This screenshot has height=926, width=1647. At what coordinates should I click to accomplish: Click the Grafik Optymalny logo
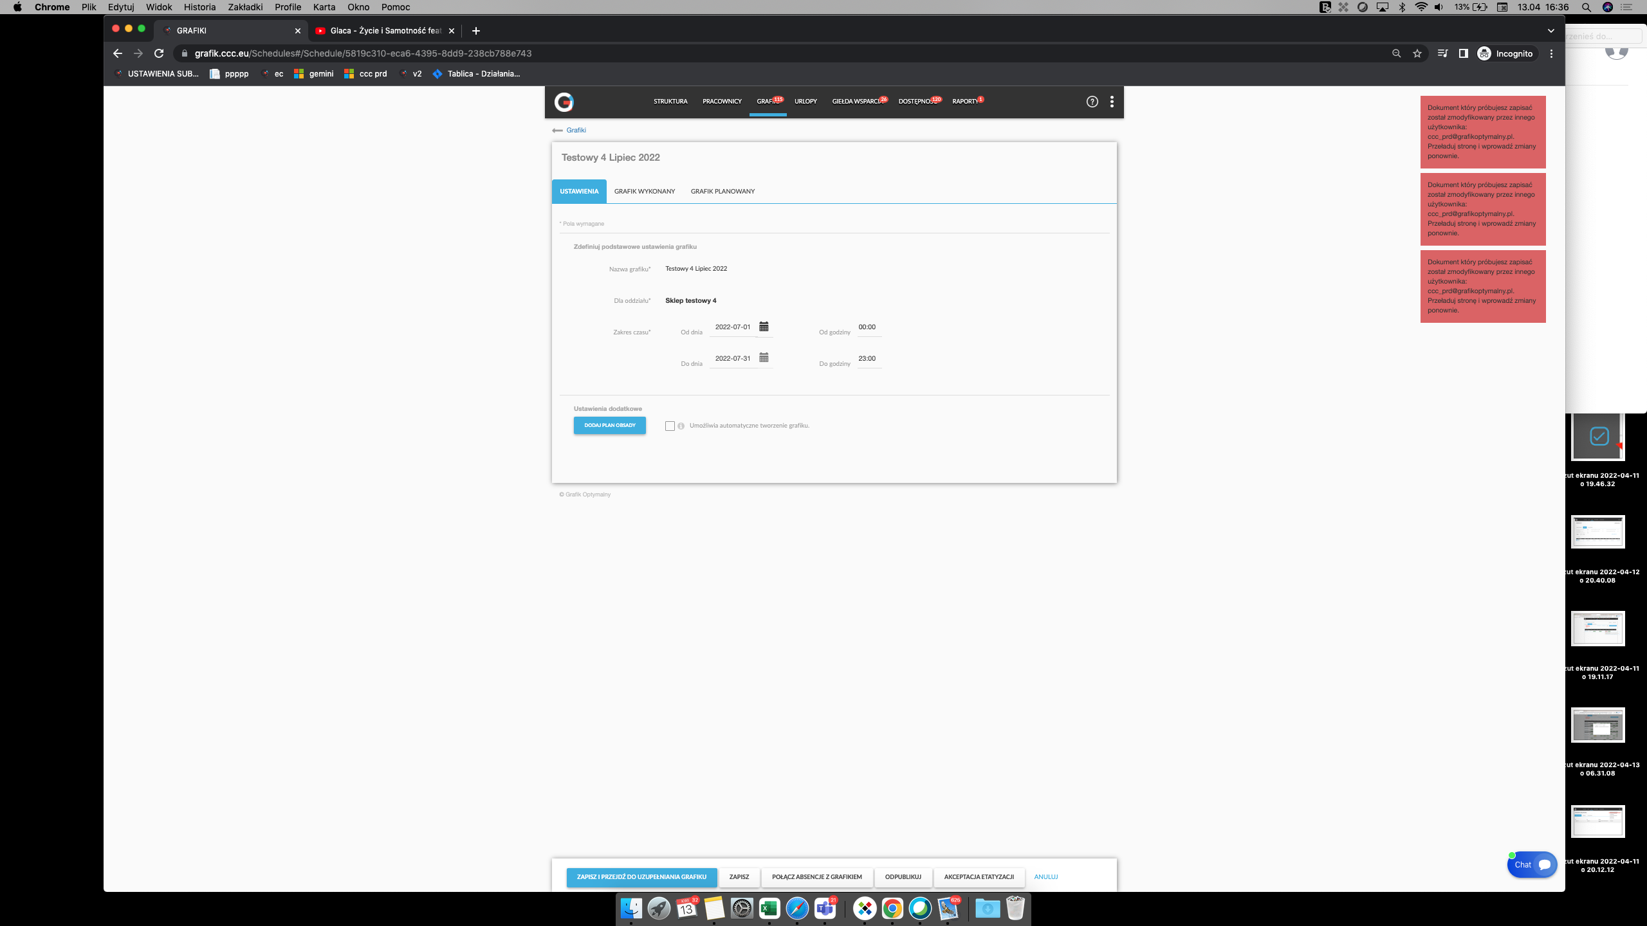(564, 102)
